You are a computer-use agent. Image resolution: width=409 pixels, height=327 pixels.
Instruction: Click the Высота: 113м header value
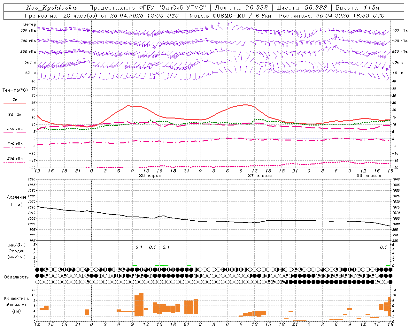(x=357, y=8)
